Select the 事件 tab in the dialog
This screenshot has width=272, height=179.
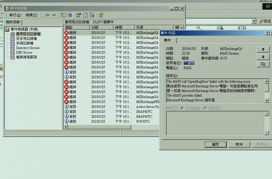(x=167, y=40)
